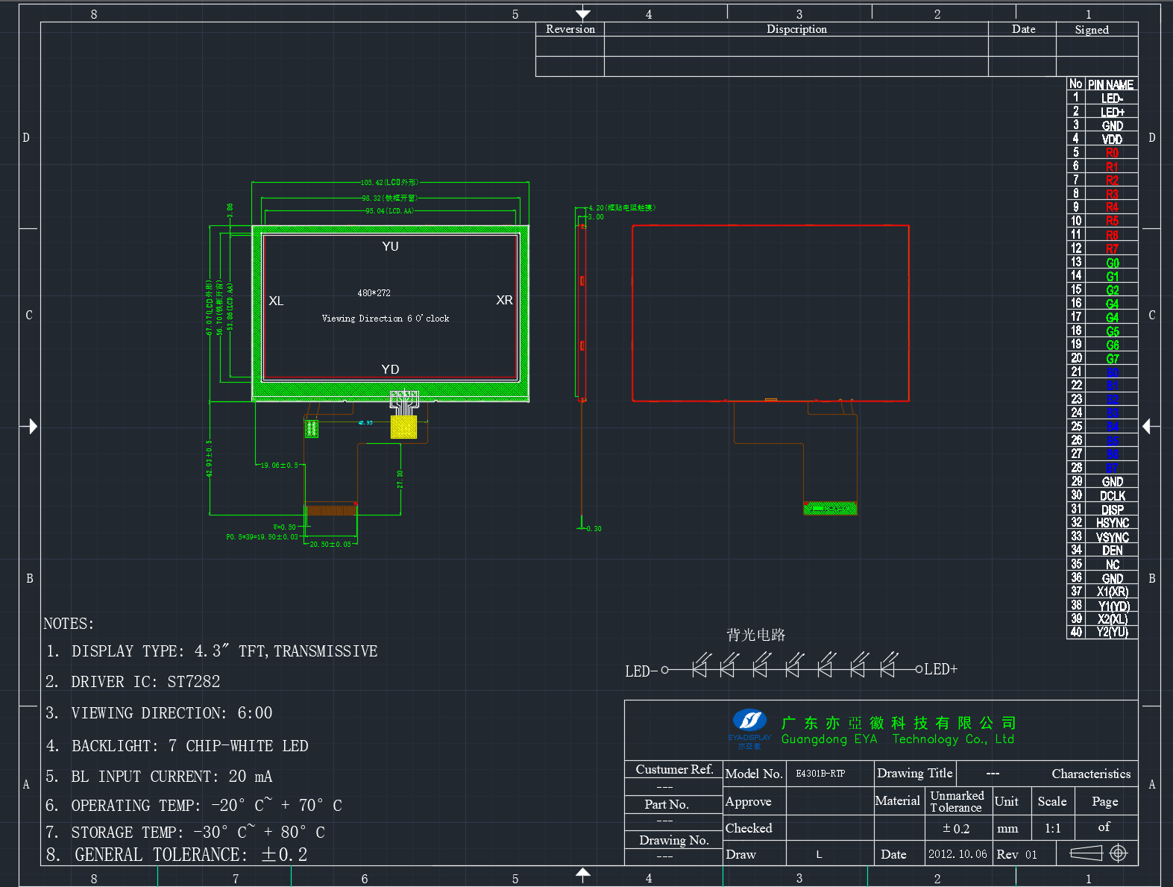Click the 'STORAGE TEMP' note line
The image size is (1173, 887).
(x=185, y=833)
